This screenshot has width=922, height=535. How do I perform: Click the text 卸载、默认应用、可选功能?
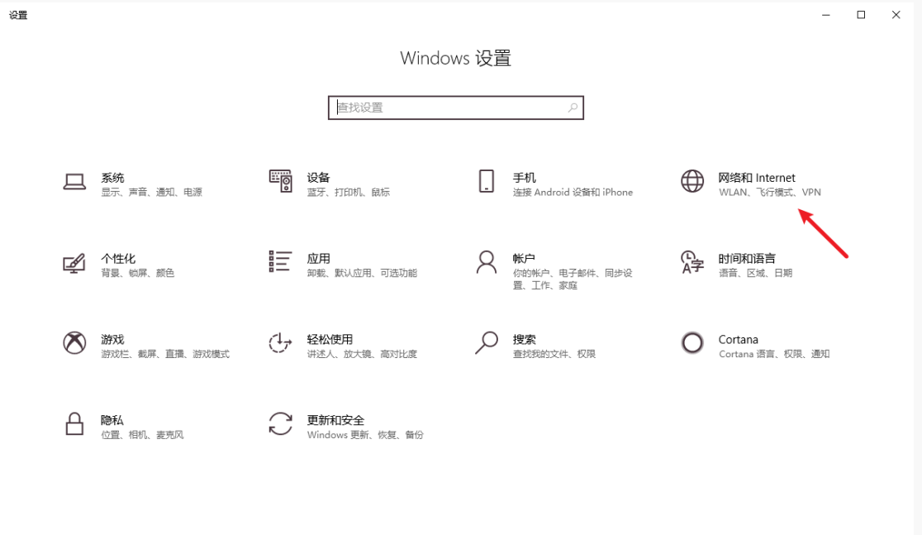pos(362,273)
